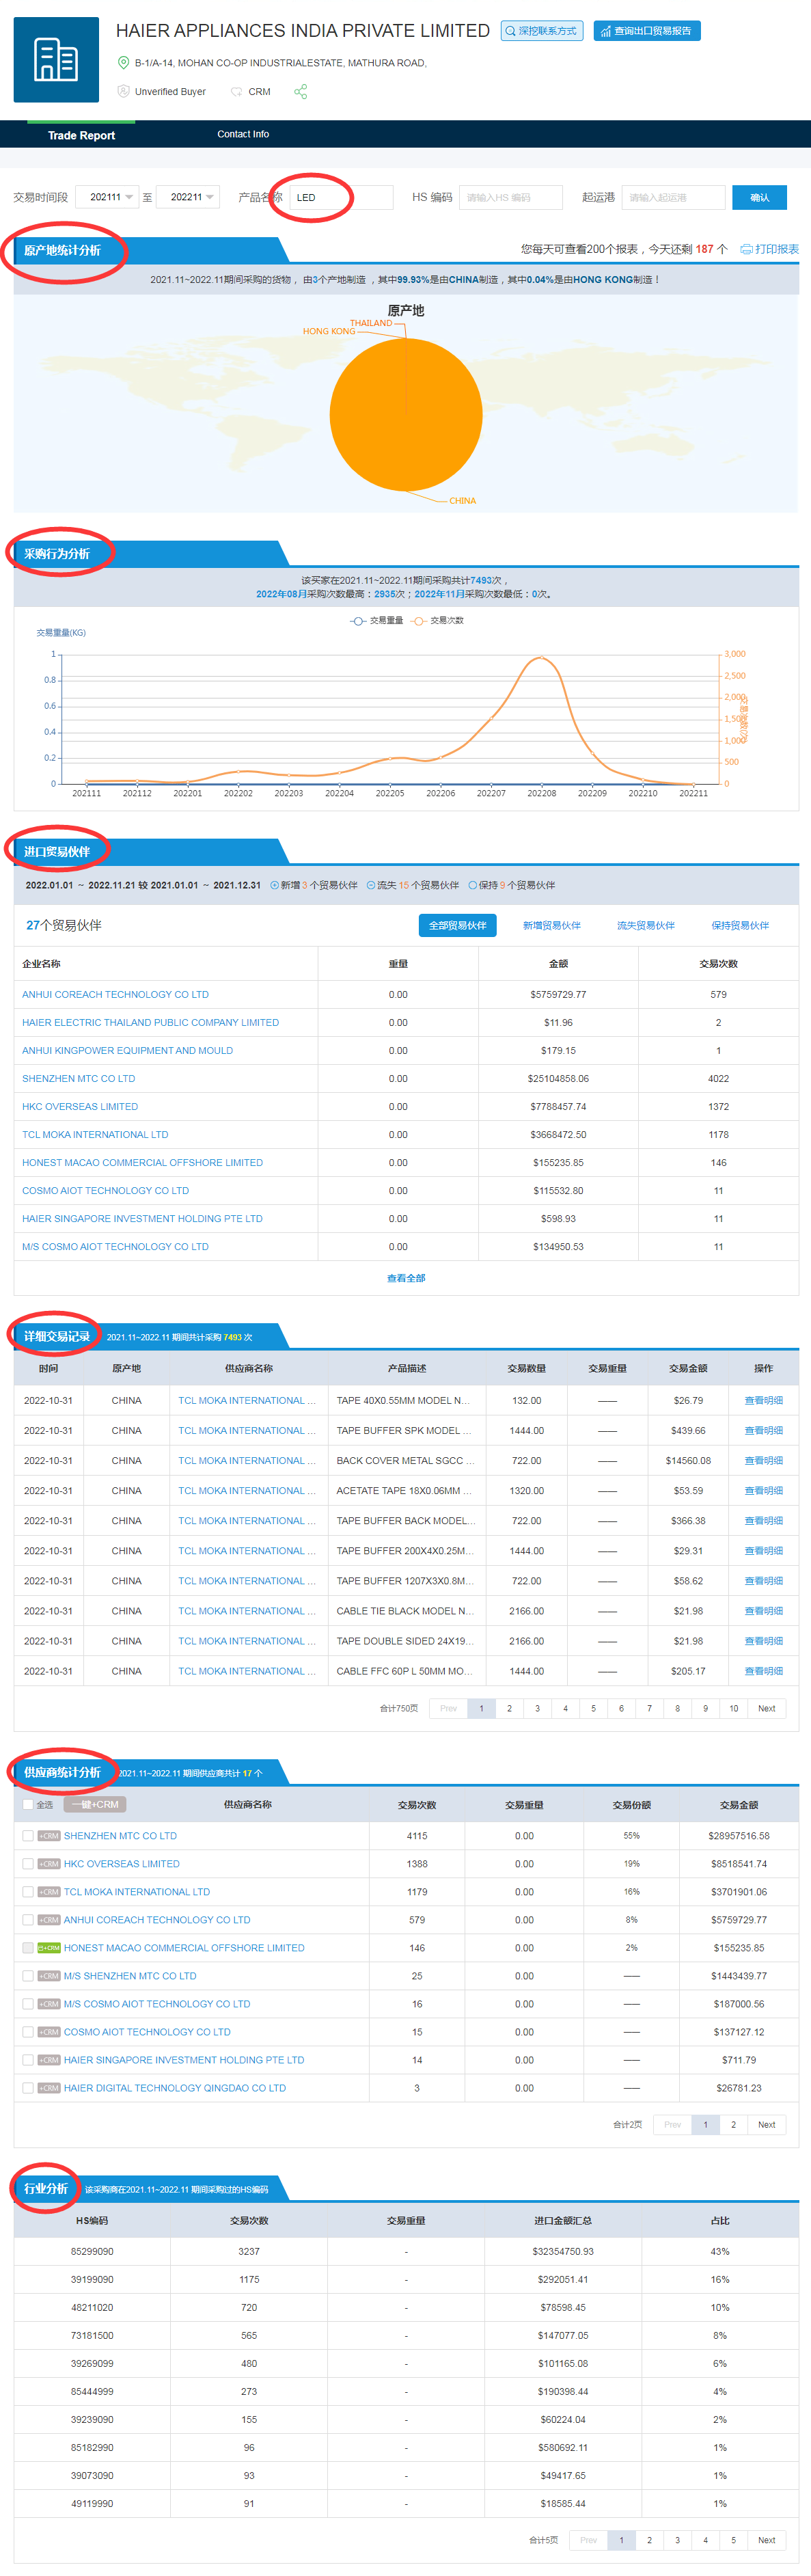This screenshot has height=2576, width=811.
Task: Click the location pin icon beside the address
Action: point(124,63)
